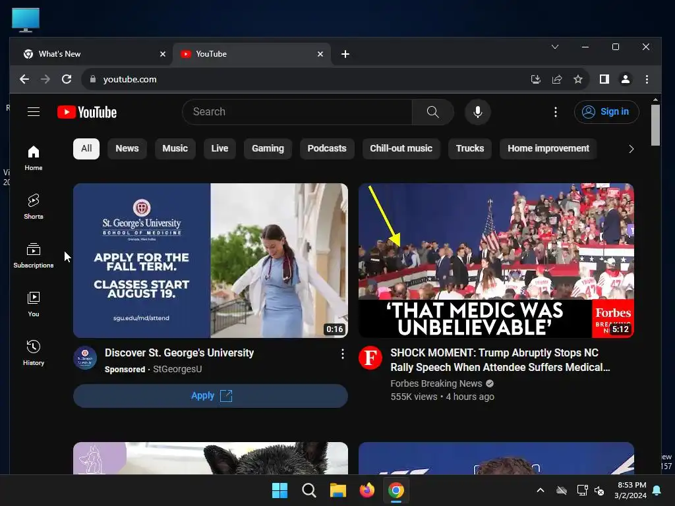Go back in Chrome
This screenshot has height=506, width=675.
(x=24, y=79)
